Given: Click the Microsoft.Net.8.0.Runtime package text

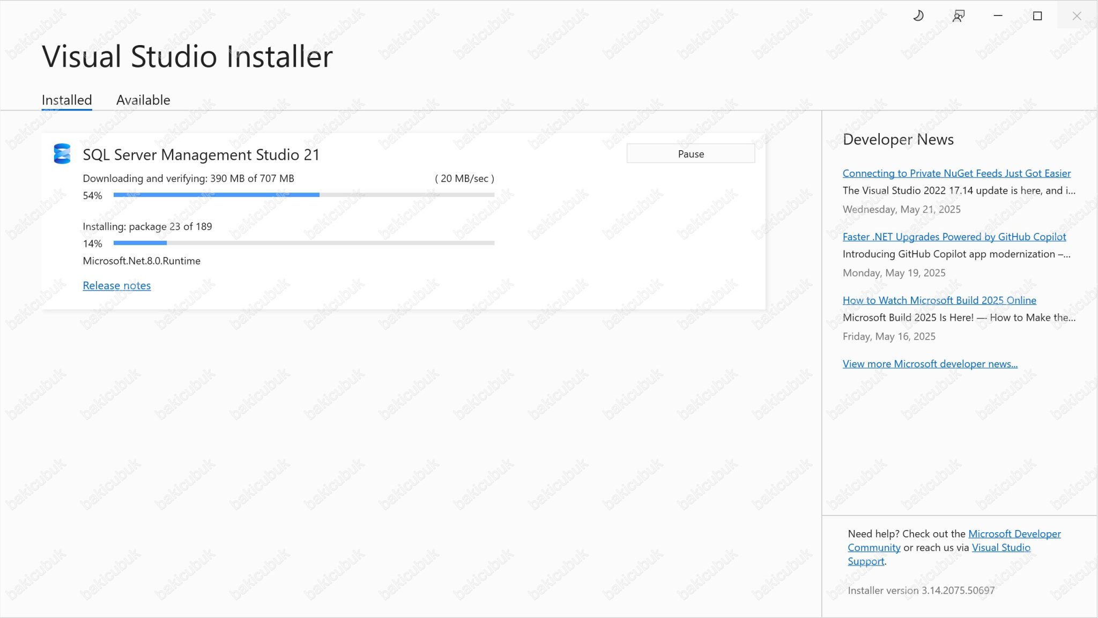Looking at the screenshot, I should point(141,261).
